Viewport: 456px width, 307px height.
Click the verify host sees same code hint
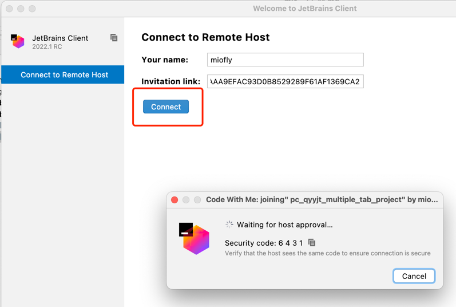pyautogui.click(x=327, y=253)
